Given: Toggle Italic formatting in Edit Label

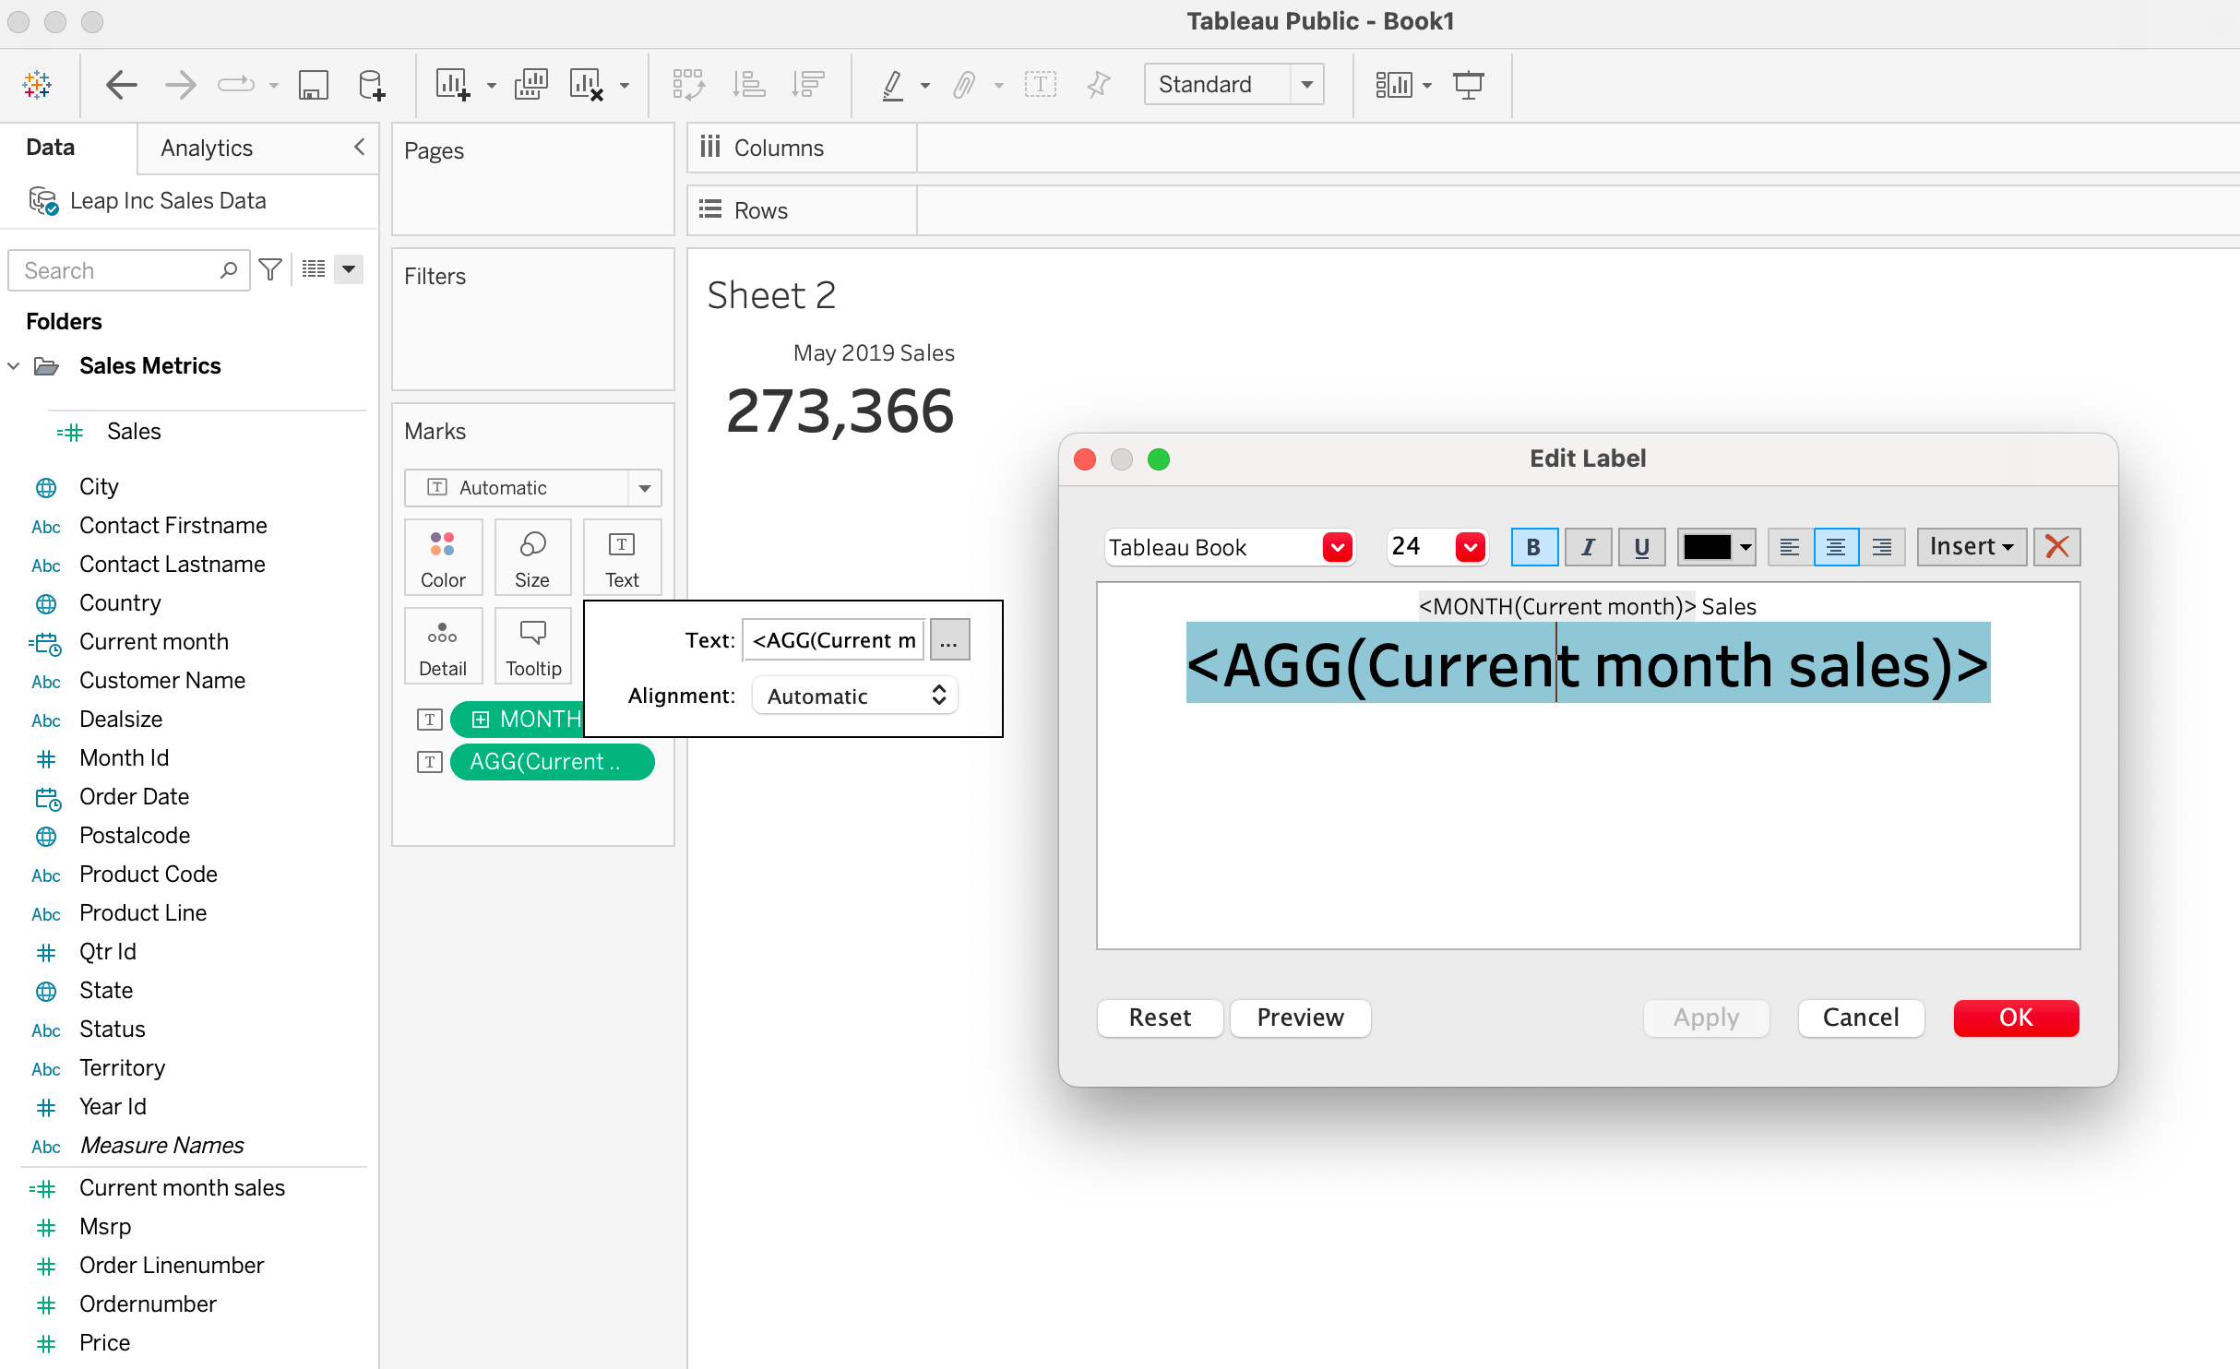Looking at the screenshot, I should 1588,547.
